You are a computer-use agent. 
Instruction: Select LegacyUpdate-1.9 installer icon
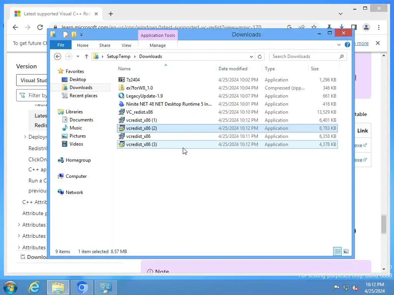point(121,96)
